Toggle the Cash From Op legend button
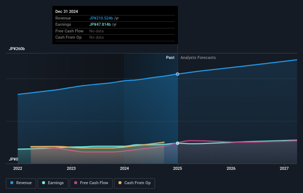Screen dimensions: 303x193 (134, 183)
